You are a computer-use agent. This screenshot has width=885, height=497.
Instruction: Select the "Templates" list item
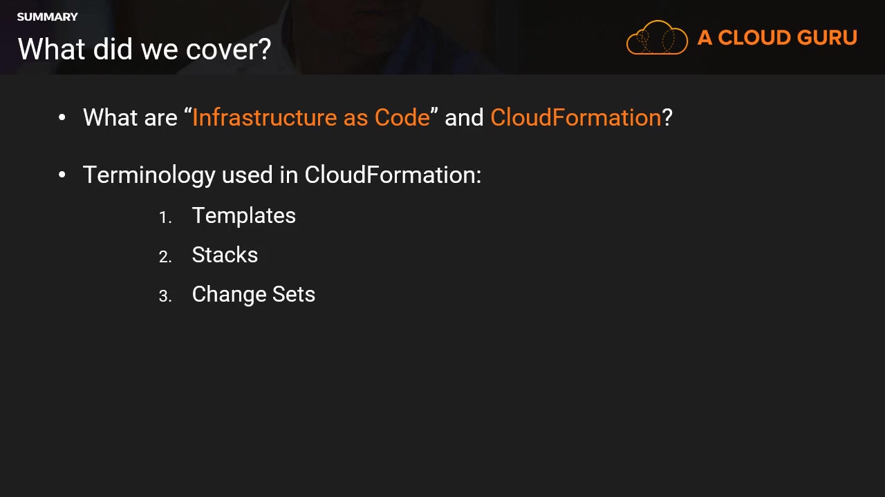(243, 215)
